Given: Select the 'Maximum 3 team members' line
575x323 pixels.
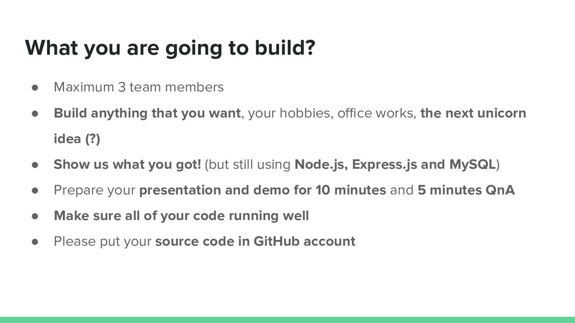Looking at the screenshot, I should point(139,87).
